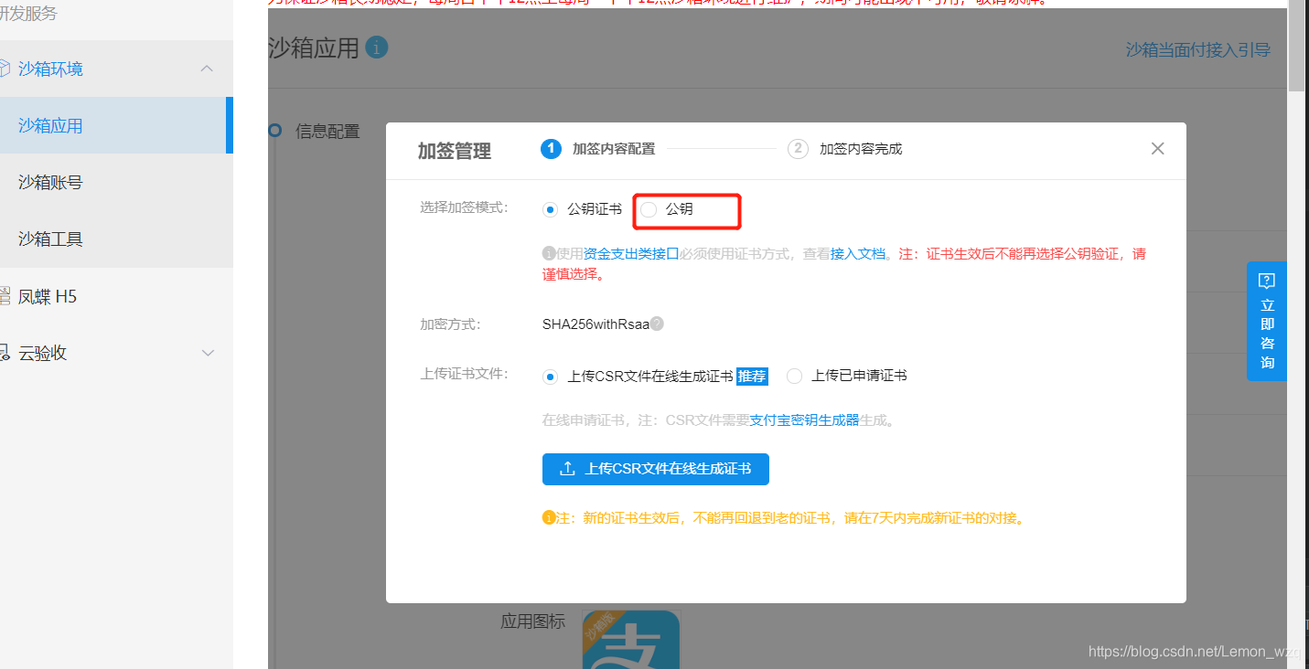Click the info icon next to 沙箱应用 heading
This screenshot has width=1309, height=669.
click(x=377, y=48)
